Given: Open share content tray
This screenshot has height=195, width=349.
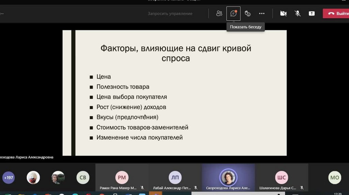Looking at the screenshot, I should (x=312, y=14).
